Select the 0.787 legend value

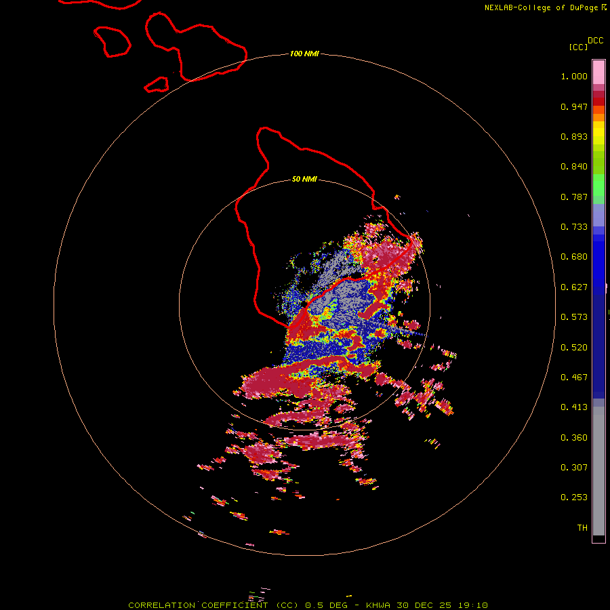pos(574,197)
